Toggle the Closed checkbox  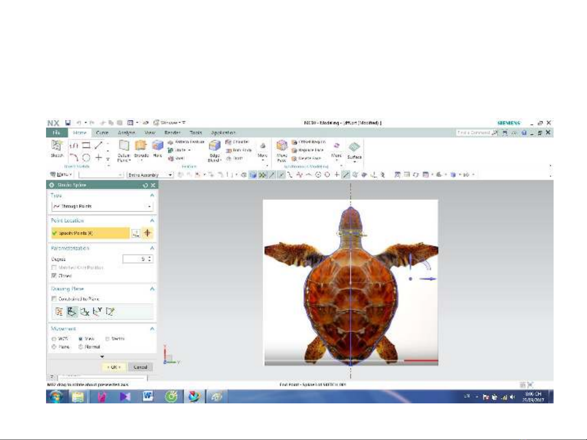point(54,276)
